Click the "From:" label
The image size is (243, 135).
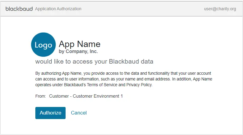[x=40, y=96]
